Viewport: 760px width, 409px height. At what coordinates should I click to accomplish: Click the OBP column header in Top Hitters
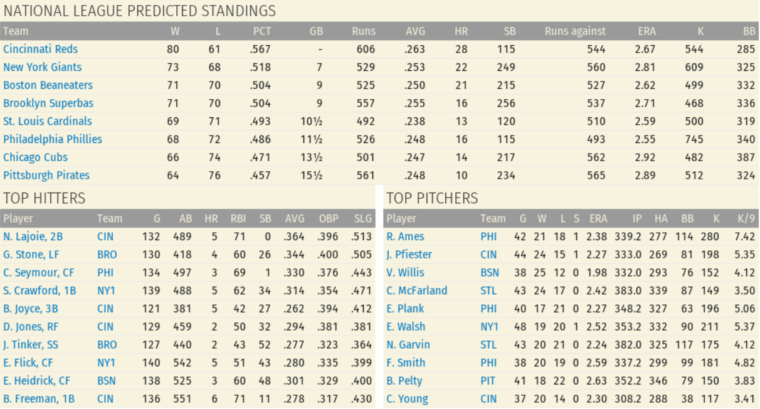coord(327,218)
